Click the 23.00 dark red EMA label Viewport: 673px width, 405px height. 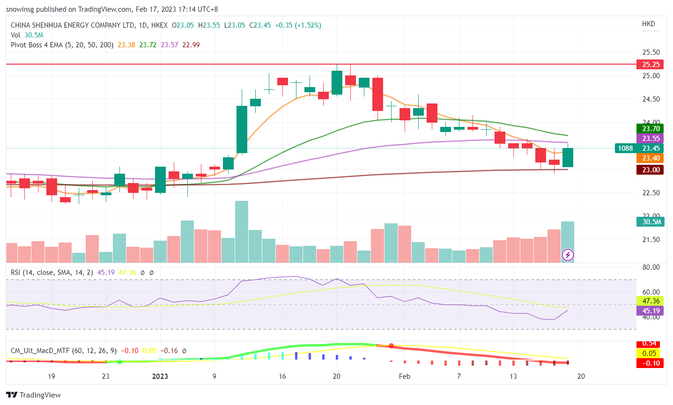point(651,170)
